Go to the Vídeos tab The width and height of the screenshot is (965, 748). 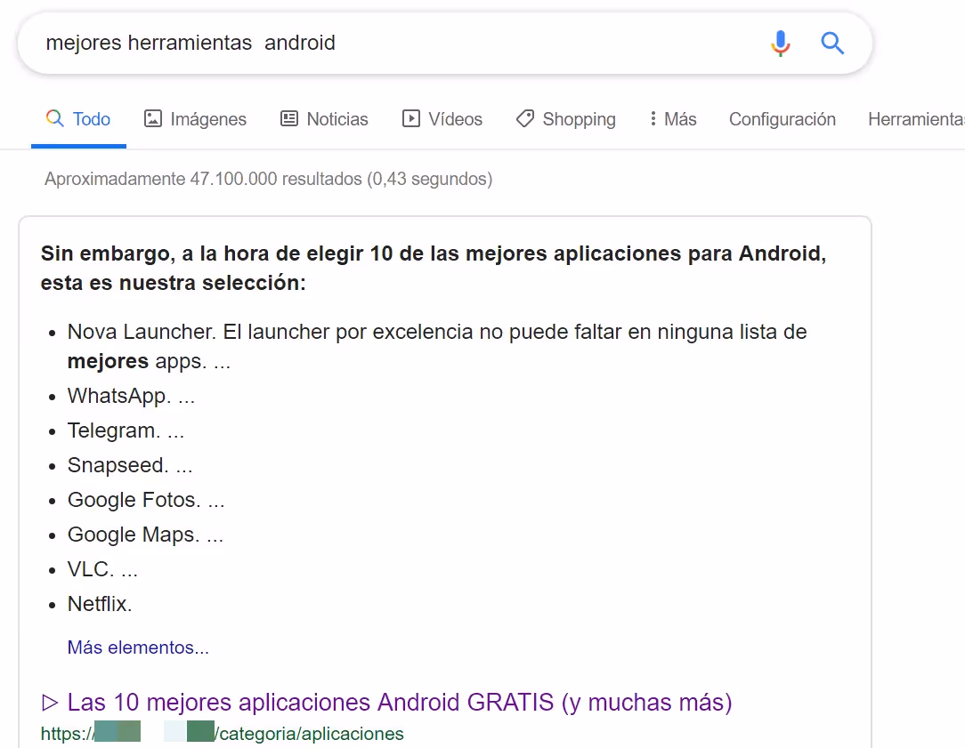[x=442, y=118]
